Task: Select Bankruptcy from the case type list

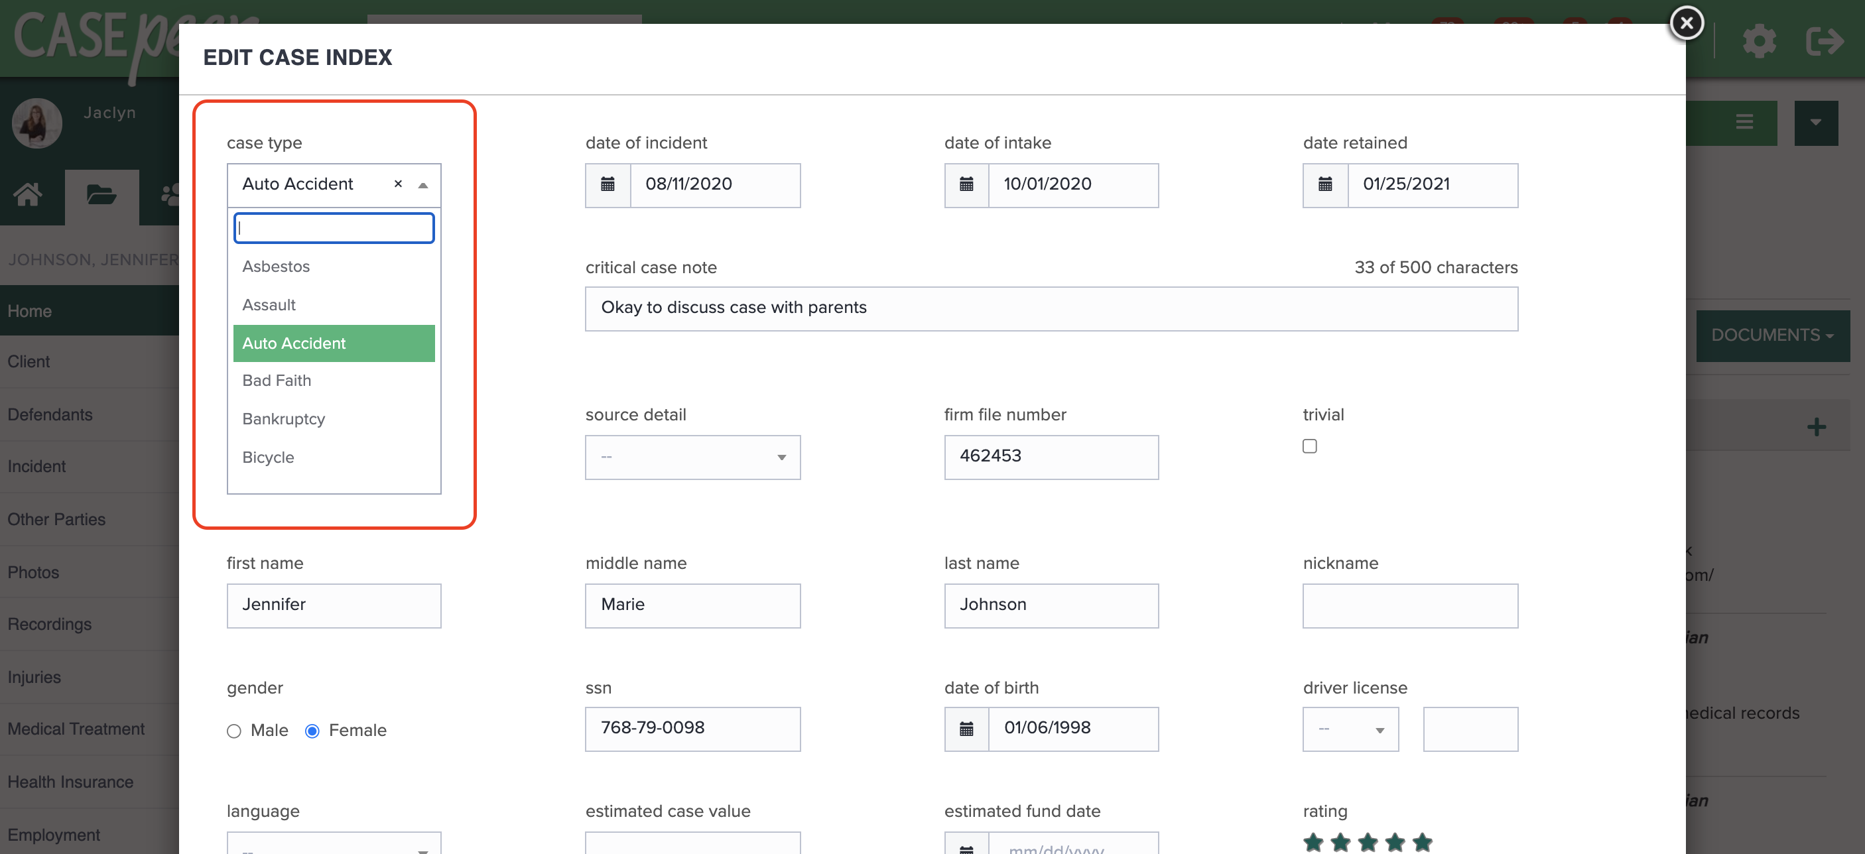Action: coord(284,418)
